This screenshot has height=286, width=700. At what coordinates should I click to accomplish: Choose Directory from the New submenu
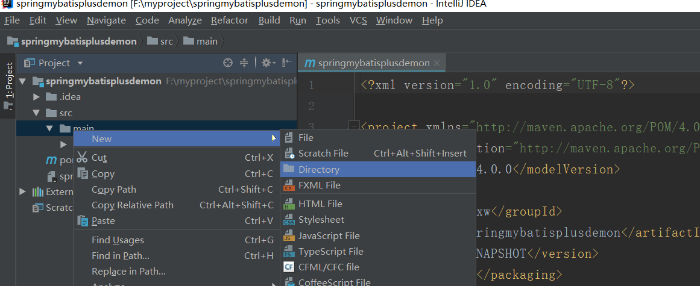[x=318, y=170]
